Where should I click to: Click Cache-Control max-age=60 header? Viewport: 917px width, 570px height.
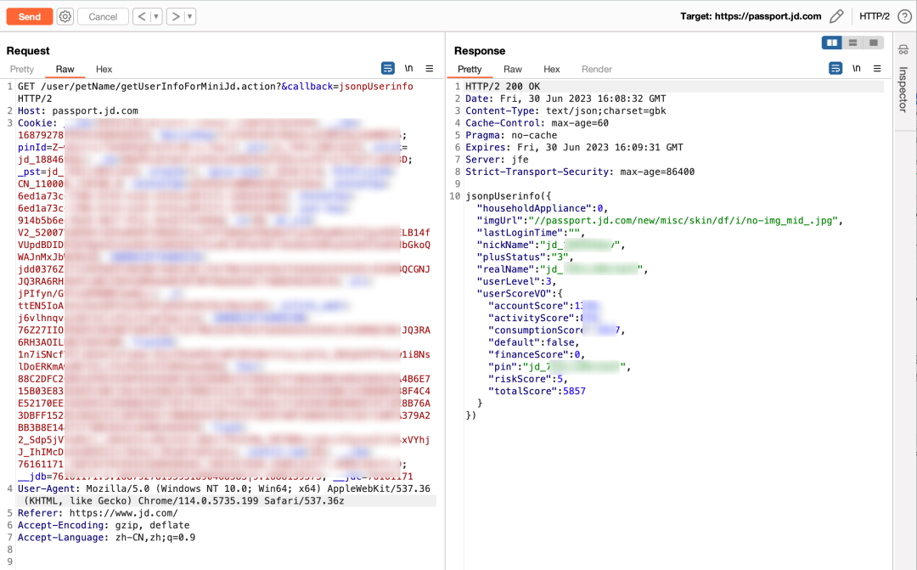pyautogui.click(x=537, y=123)
